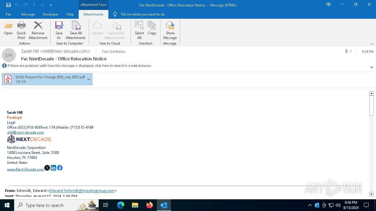The width and height of the screenshot is (376, 211).
Task: Click the Save icon in quick access toolbar
Action: click(9, 5)
